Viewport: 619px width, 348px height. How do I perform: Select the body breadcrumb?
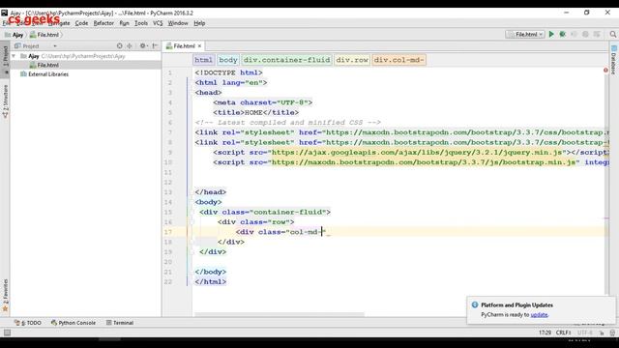click(x=228, y=60)
